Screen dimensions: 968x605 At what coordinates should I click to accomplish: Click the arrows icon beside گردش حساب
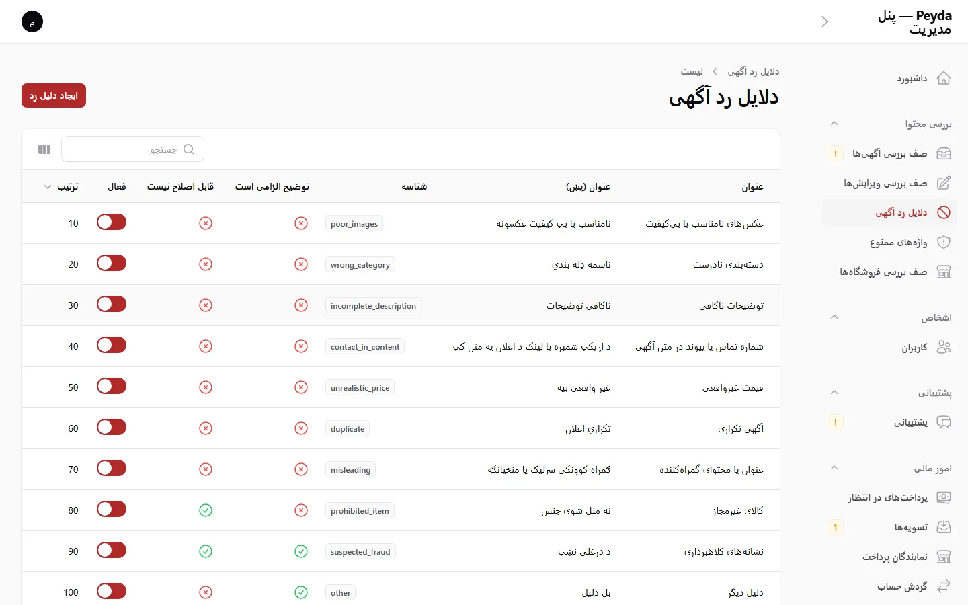(x=944, y=587)
